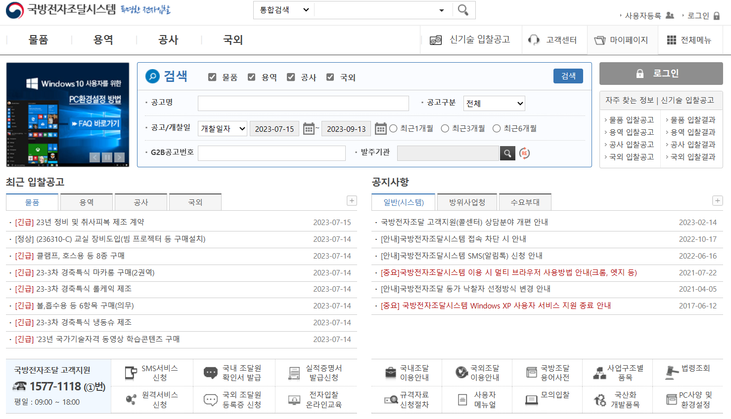Open the 개찰일자 dropdown
The image size is (731, 419).
pyautogui.click(x=222, y=128)
